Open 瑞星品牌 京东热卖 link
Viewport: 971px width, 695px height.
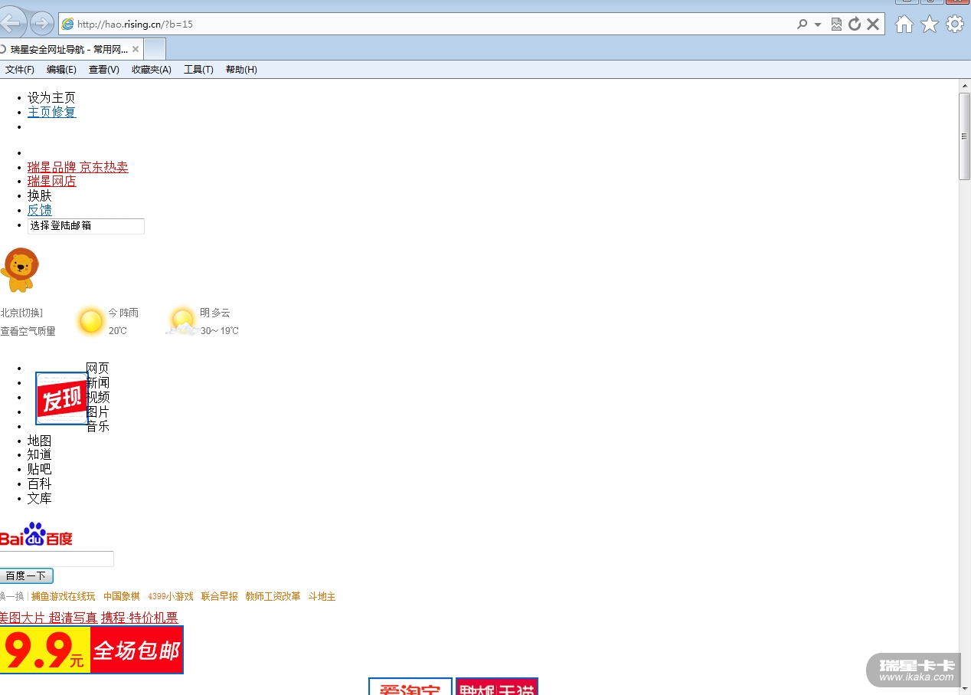78,167
